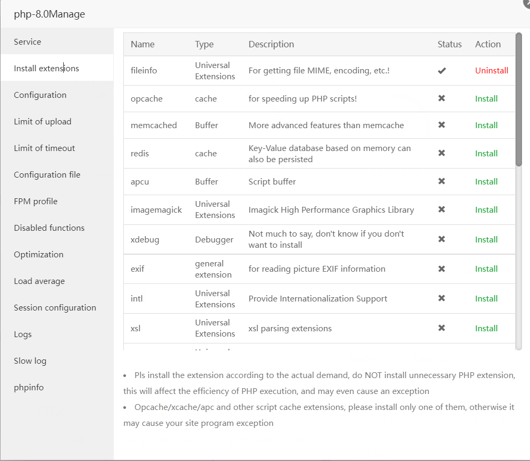This screenshot has width=530, height=461.
Task: Click the fileinfo installed checkmark icon
Action: click(442, 71)
